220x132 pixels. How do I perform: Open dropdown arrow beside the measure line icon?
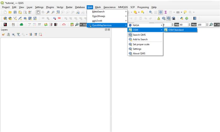181,12
